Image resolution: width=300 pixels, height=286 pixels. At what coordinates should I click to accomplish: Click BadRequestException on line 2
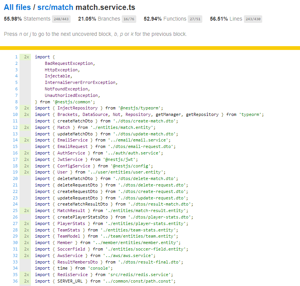(69, 63)
